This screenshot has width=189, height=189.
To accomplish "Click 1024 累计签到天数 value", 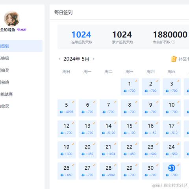I will click(122, 35).
